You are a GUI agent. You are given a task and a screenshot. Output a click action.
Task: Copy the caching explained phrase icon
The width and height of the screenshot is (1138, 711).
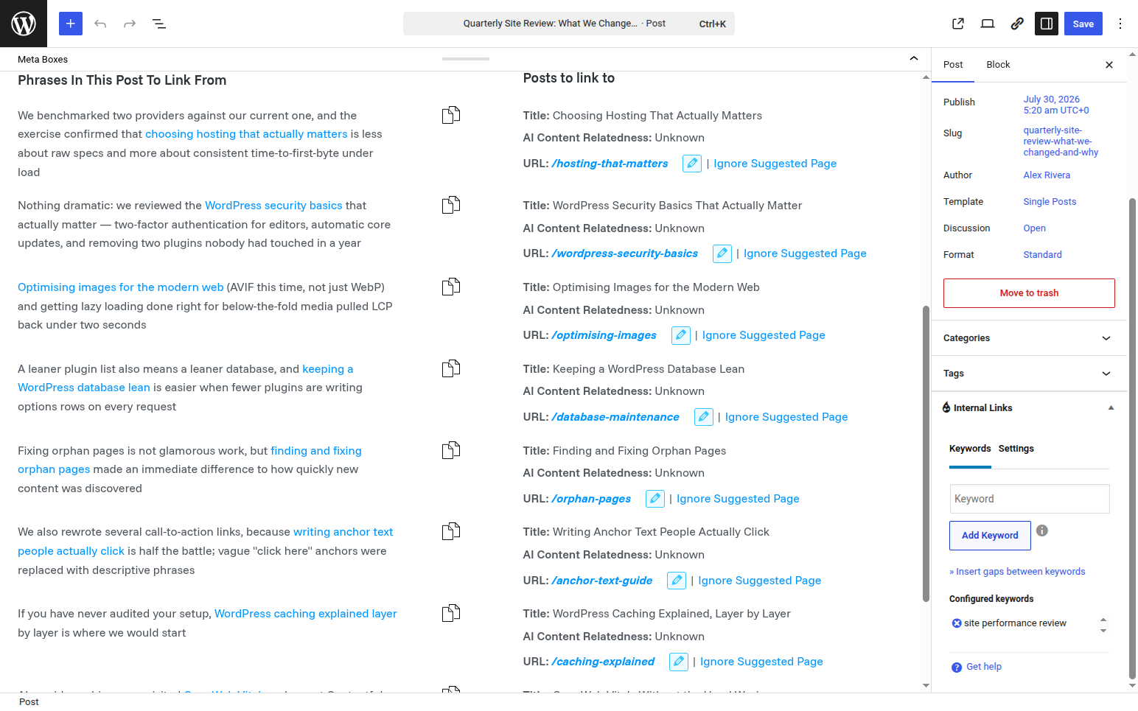pos(451,613)
